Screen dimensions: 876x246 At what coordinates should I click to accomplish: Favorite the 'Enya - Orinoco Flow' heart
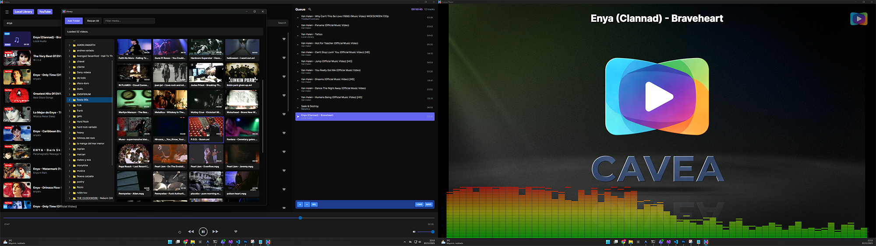(284, 190)
